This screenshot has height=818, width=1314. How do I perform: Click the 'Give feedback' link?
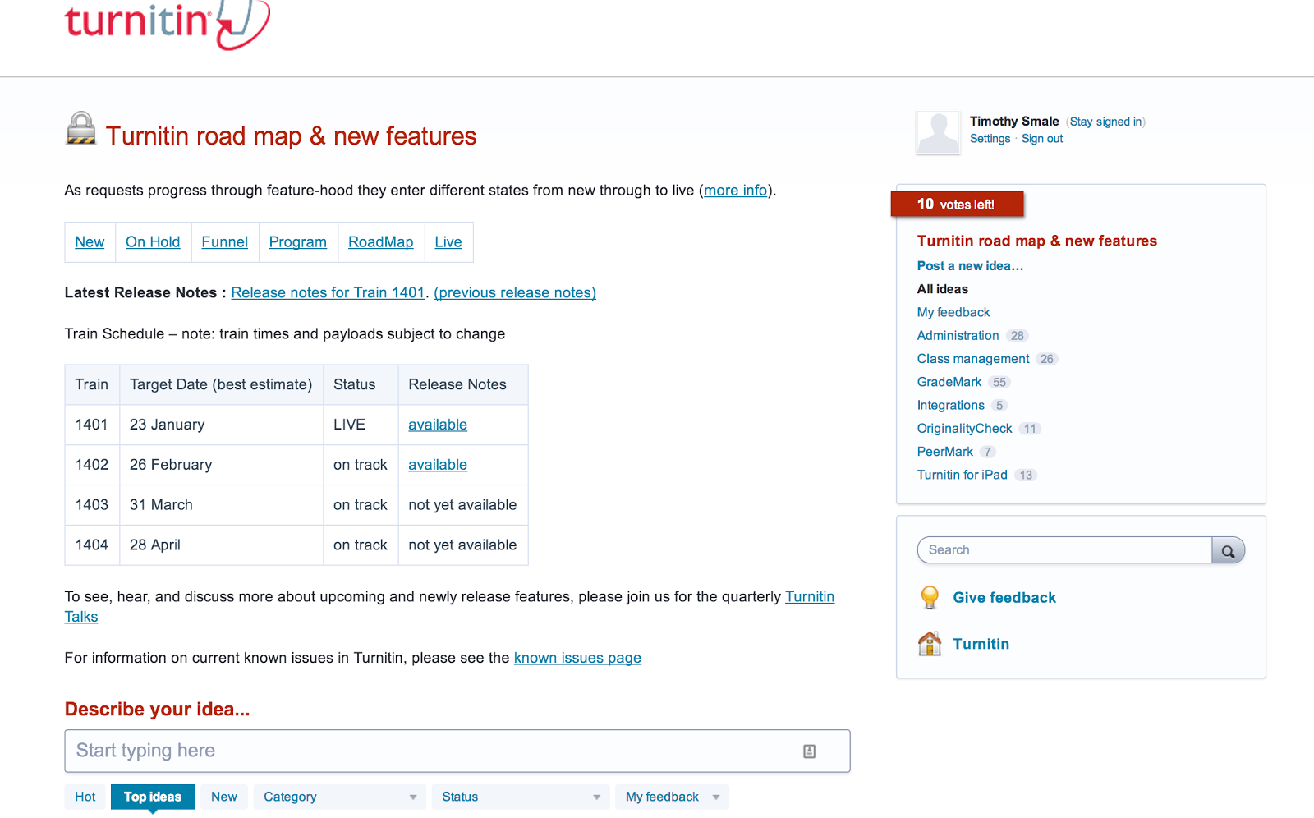tap(1004, 598)
